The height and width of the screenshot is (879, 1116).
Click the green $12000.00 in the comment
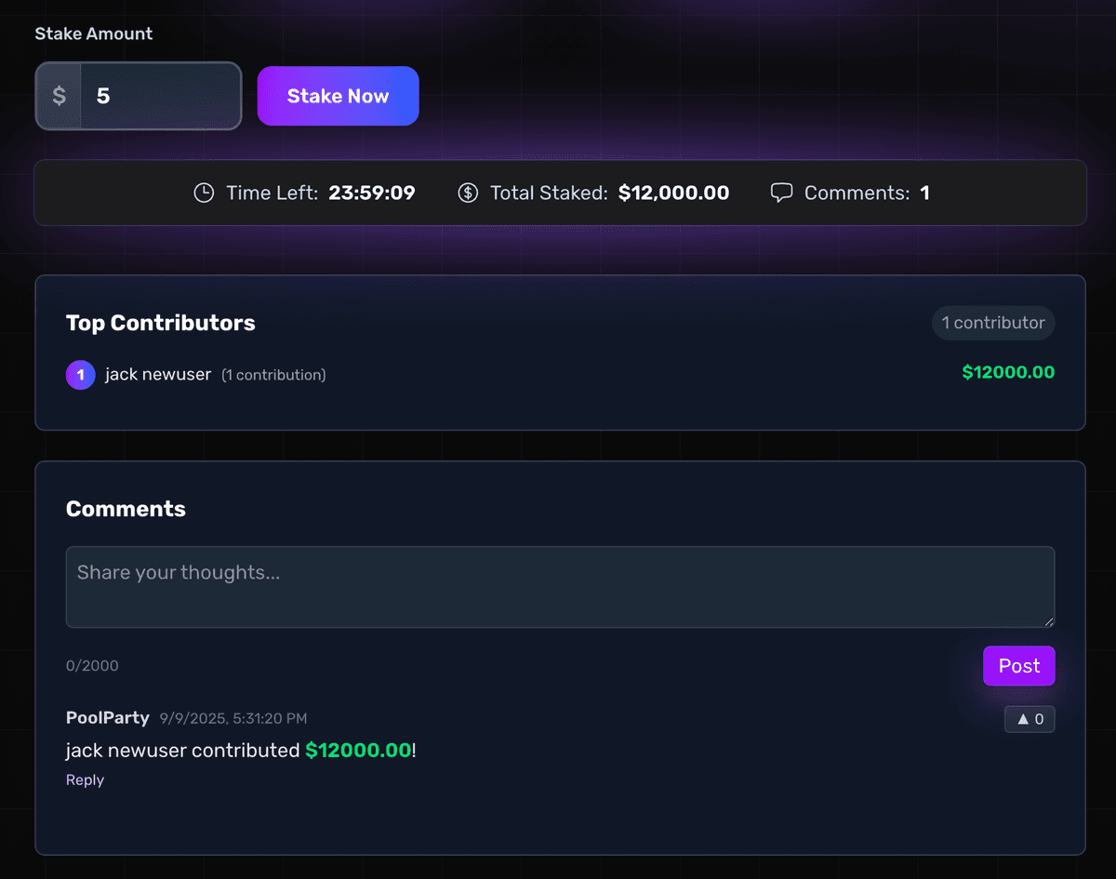(358, 750)
